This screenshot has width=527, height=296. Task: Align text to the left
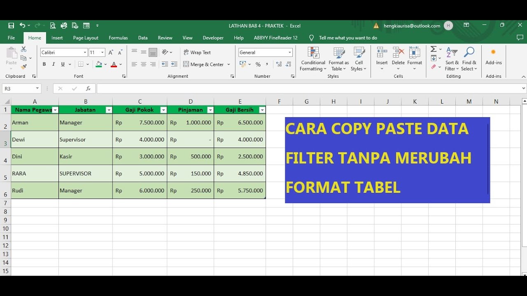(134, 64)
